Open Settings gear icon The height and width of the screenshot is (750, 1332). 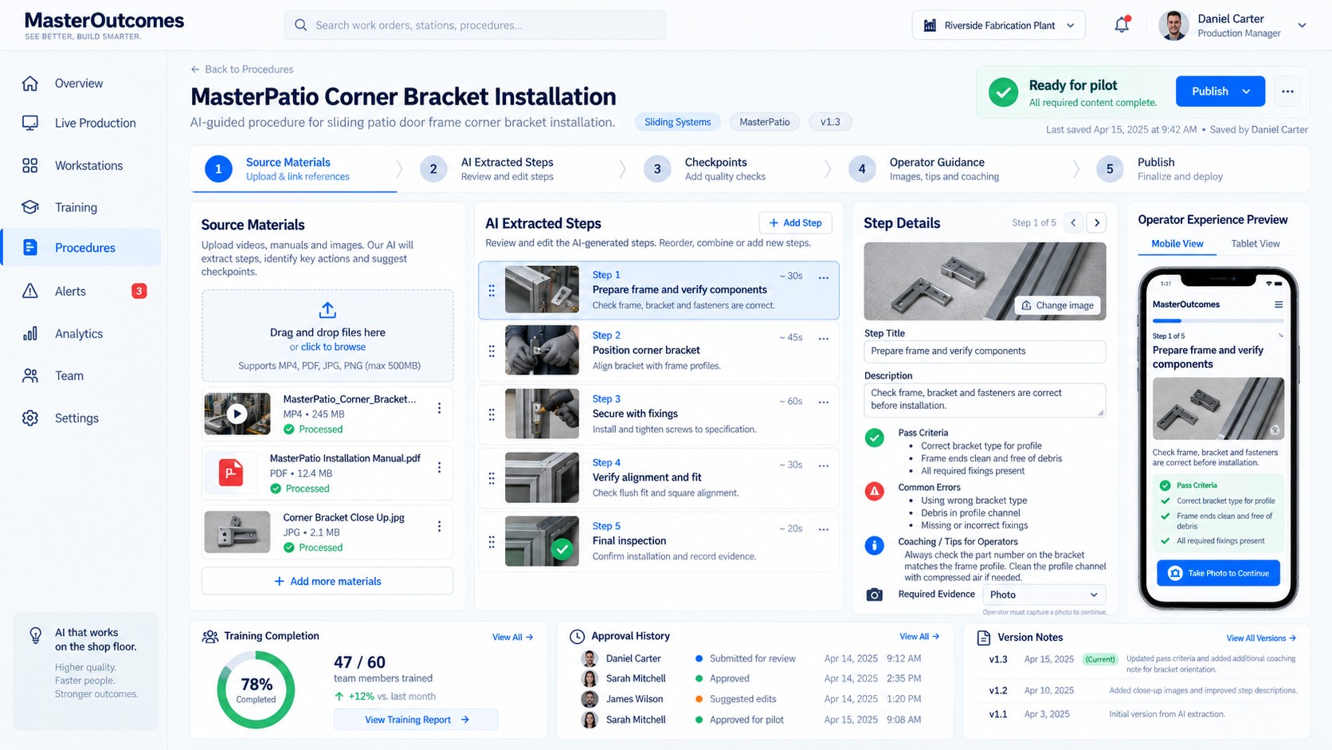point(30,418)
